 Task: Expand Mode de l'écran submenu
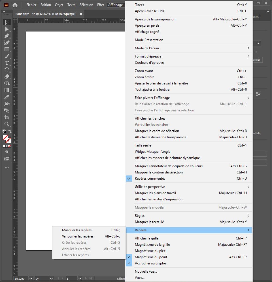(189, 48)
